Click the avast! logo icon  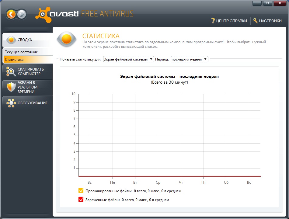43,15
